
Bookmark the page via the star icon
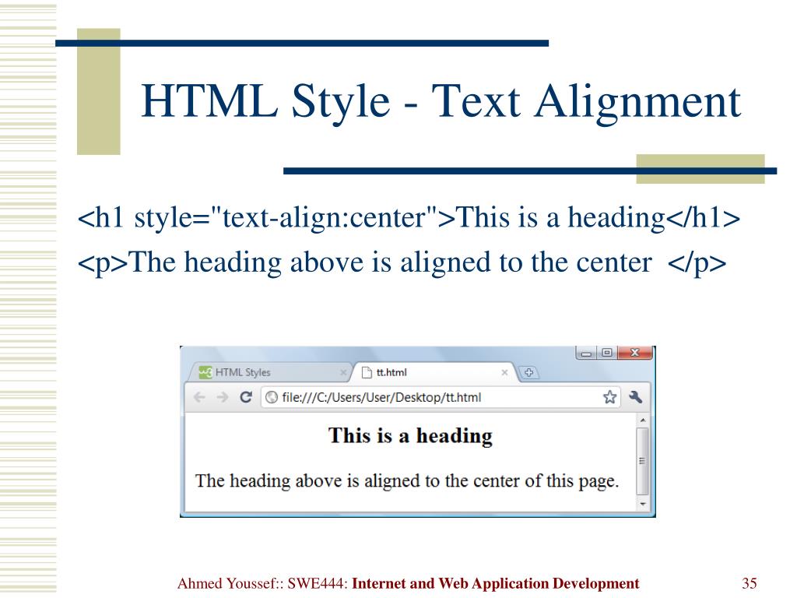(610, 397)
